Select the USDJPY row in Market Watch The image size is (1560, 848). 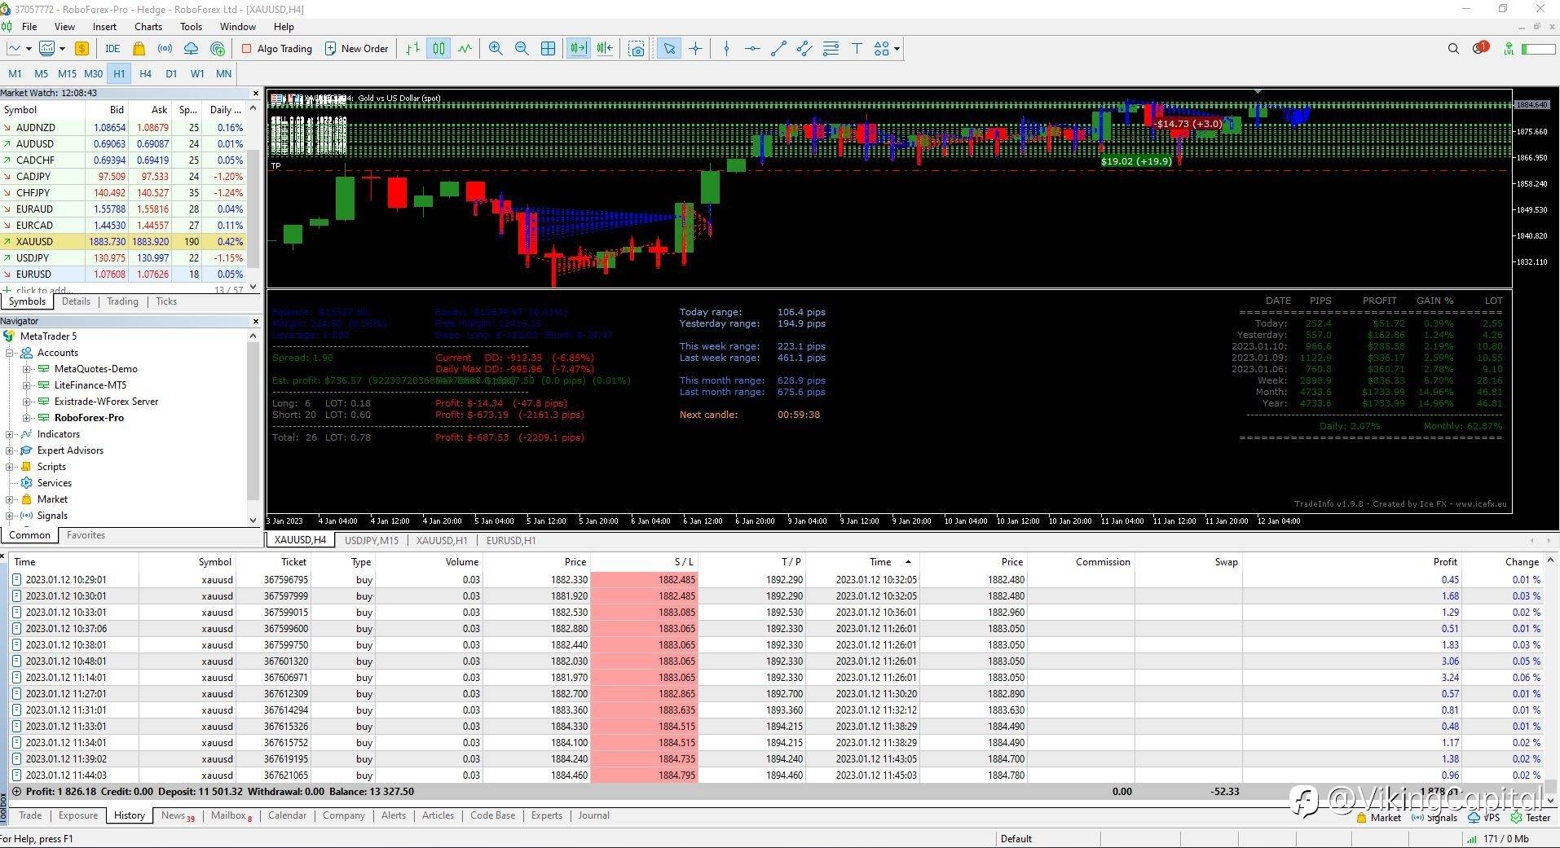[124, 258]
